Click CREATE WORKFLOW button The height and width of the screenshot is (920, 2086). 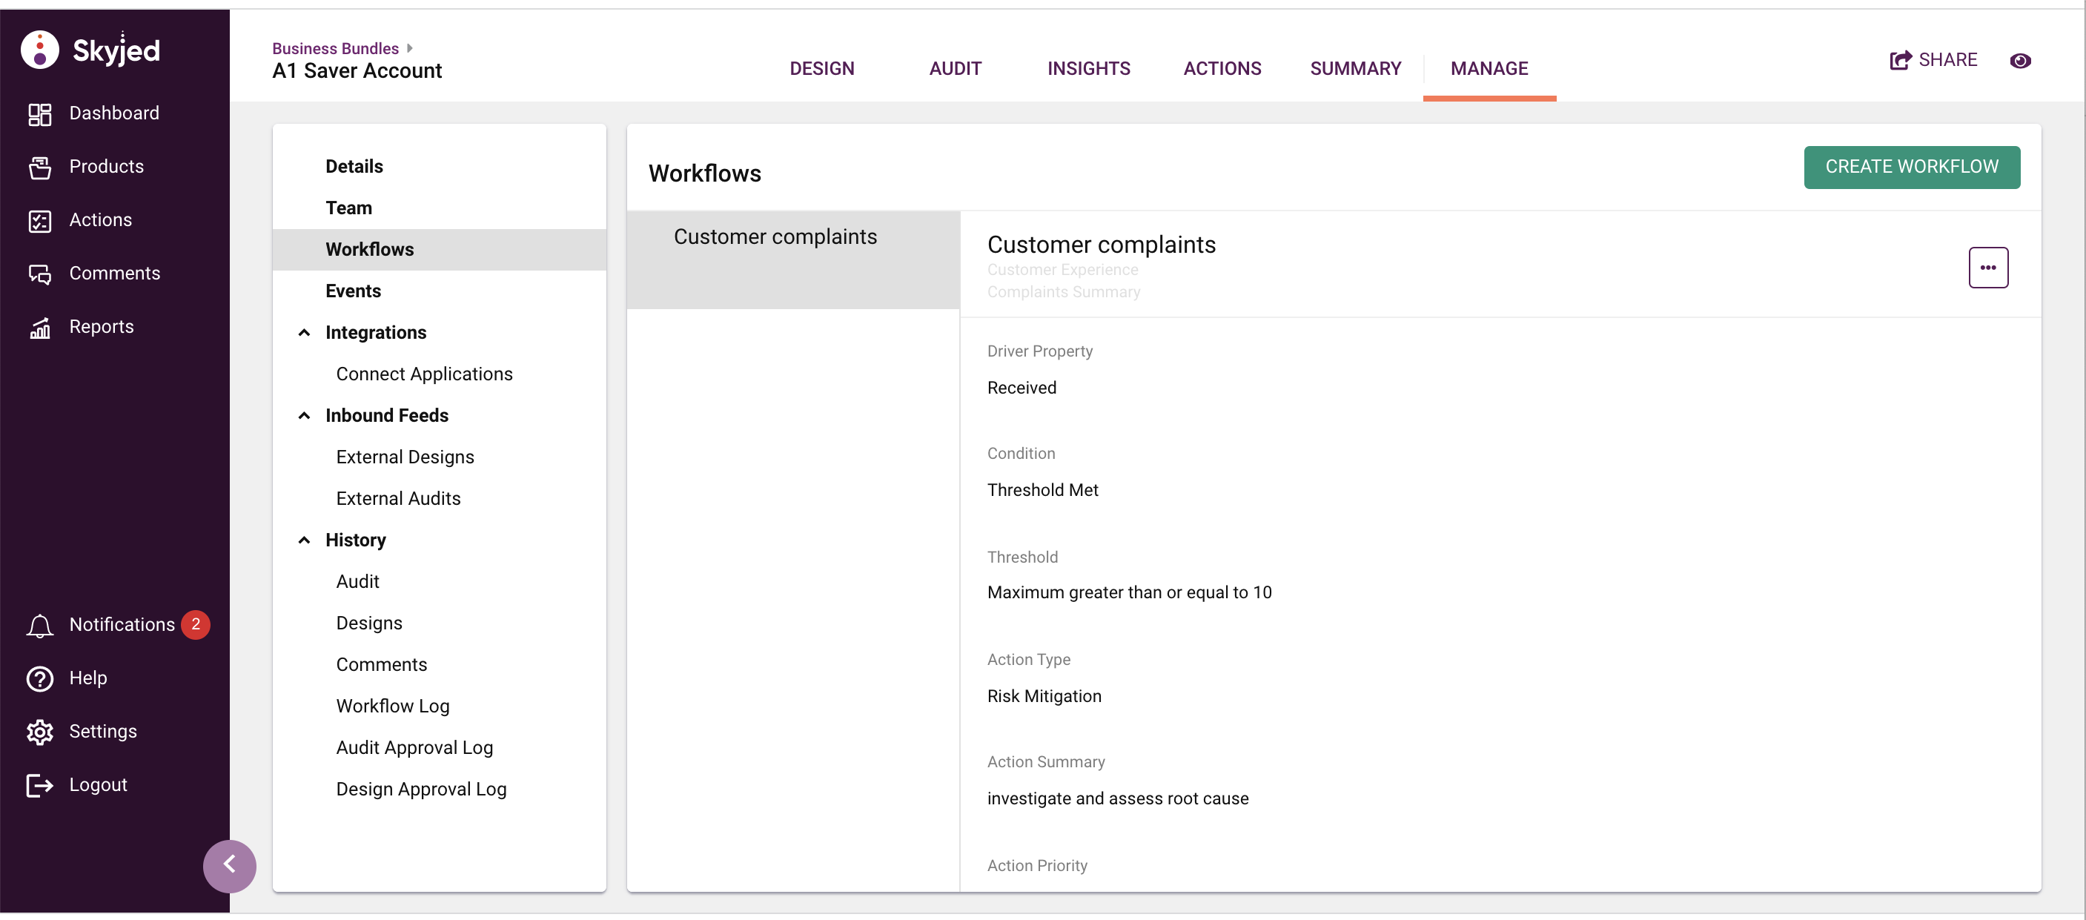coord(1913,168)
